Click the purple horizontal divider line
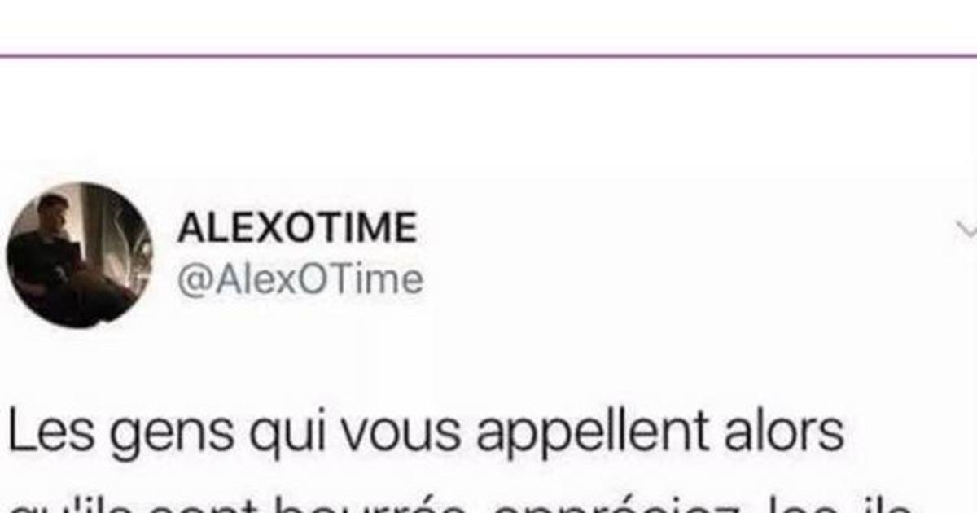The width and height of the screenshot is (977, 513). point(488,55)
